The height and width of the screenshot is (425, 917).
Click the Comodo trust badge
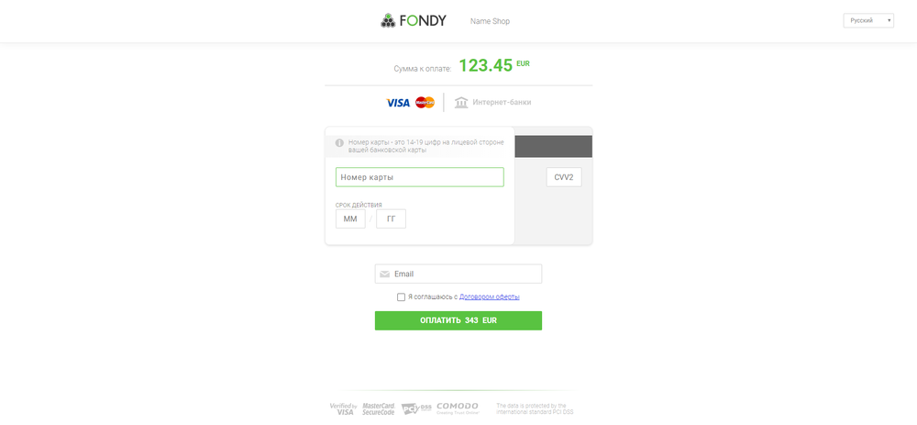coord(458,408)
